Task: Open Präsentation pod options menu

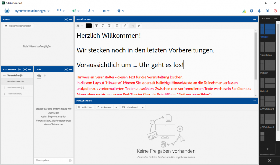Action: tap(254, 101)
